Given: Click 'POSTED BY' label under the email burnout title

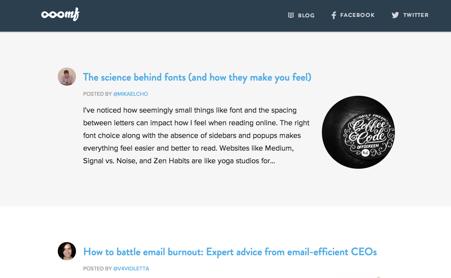Looking at the screenshot, I should pyautogui.click(x=97, y=268).
